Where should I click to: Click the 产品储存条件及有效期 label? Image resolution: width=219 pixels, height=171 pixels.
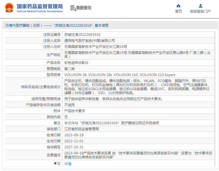43,105
